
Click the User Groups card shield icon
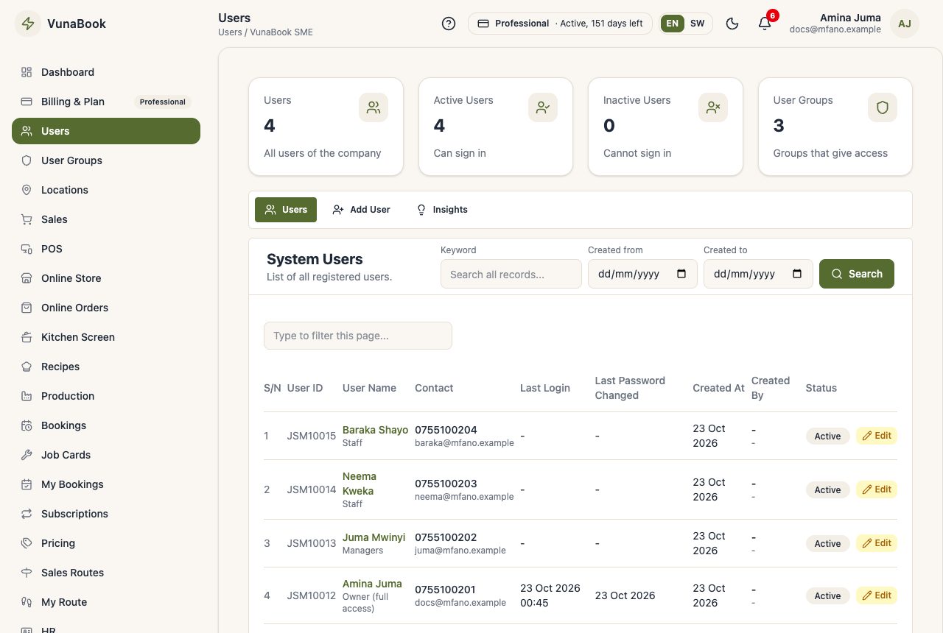click(883, 107)
